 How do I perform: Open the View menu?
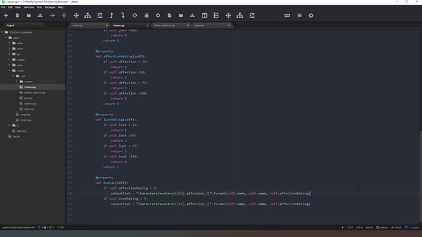coord(18,7)
